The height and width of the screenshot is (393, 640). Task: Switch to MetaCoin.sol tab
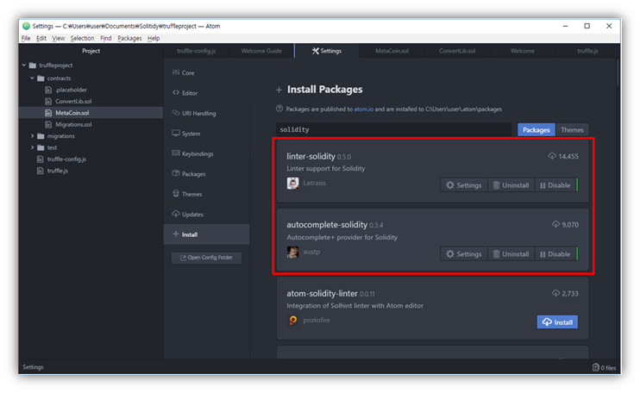coord(392,51)
